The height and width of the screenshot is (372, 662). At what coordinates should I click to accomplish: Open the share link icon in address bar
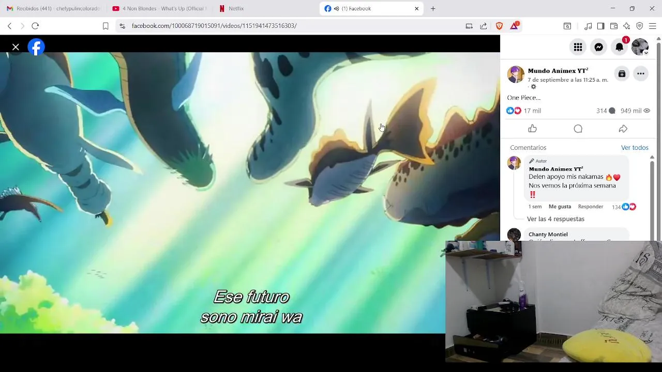tap(484, 26)
